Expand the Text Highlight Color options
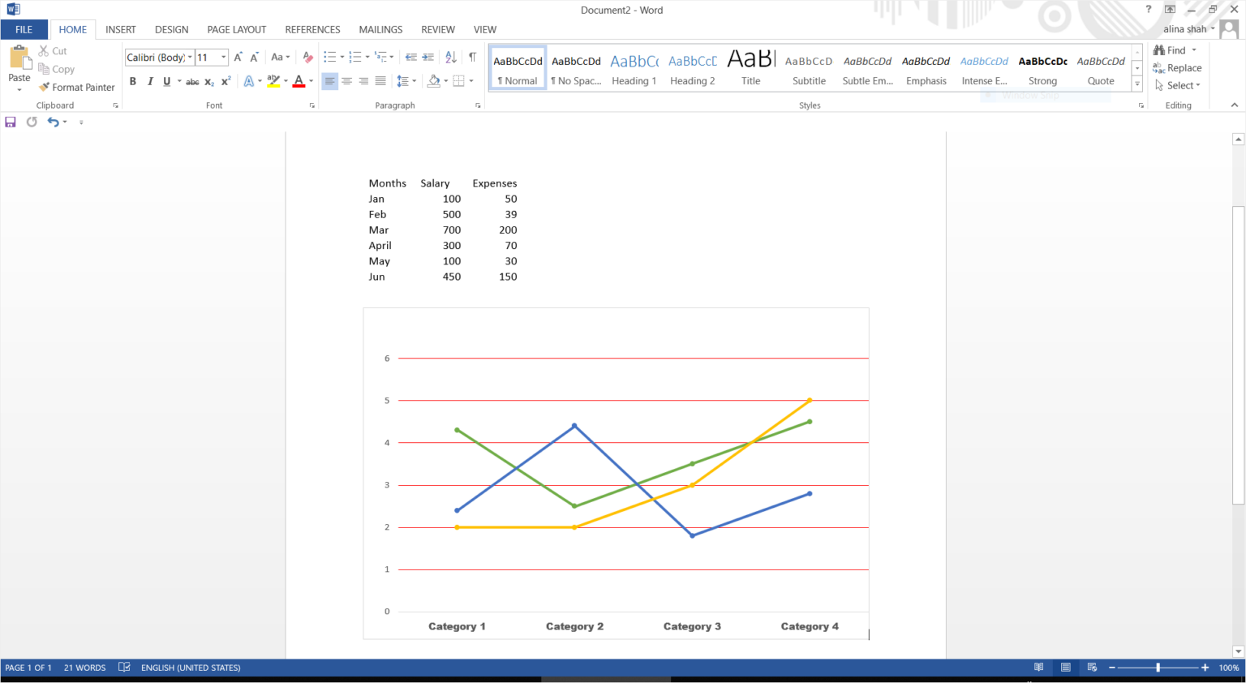 (286, 81)
